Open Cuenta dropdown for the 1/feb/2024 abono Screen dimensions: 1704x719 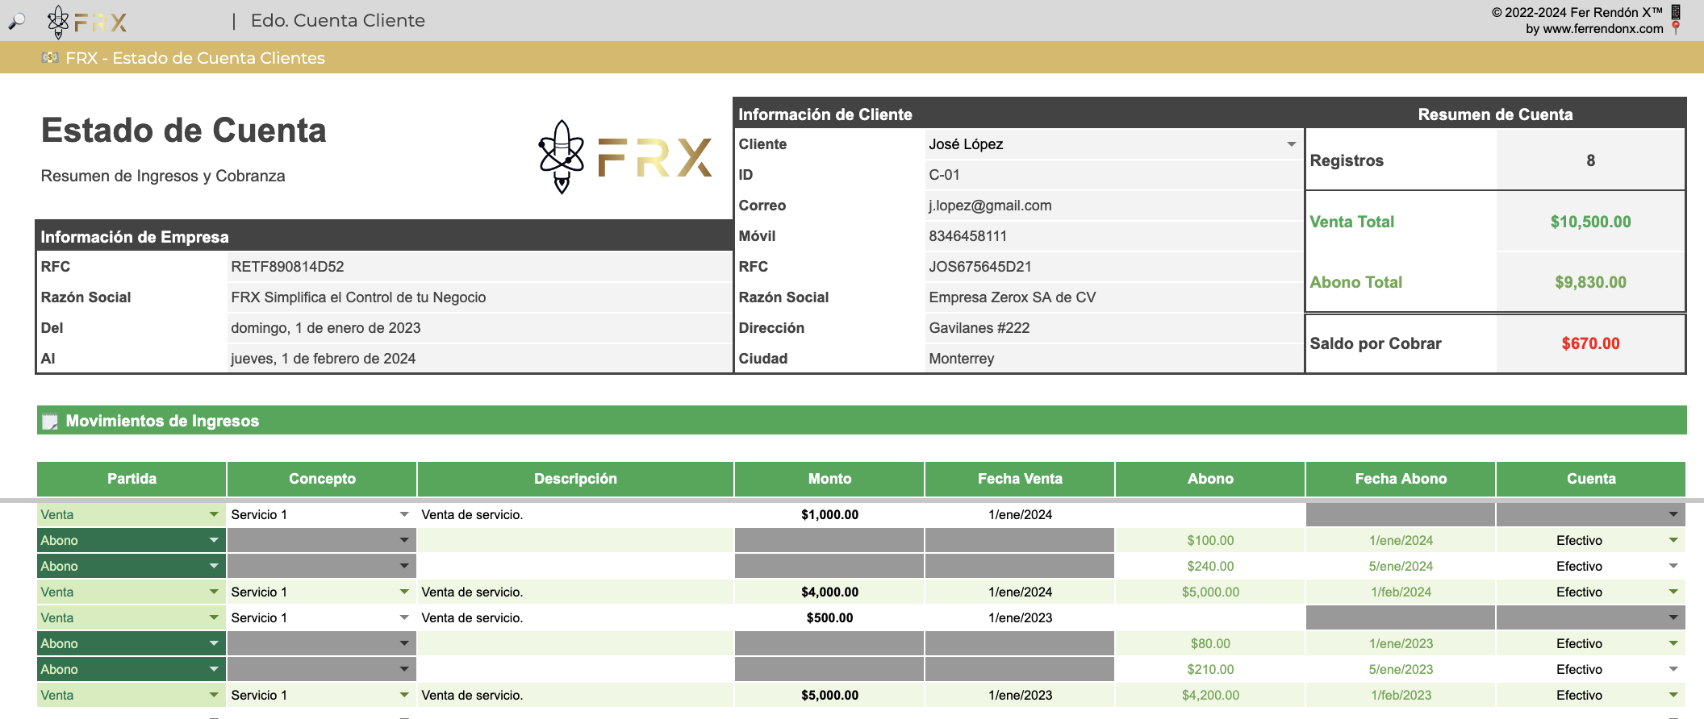point(1673,592)
